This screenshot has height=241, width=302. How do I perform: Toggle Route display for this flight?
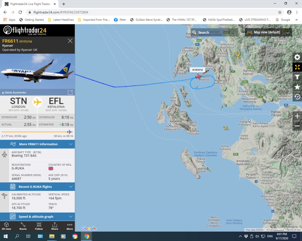pyautogui.click(x=23, y=226)
